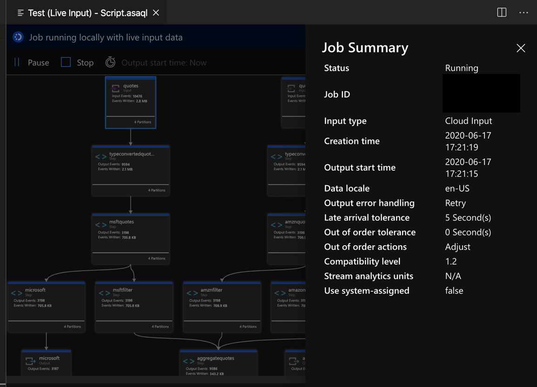Click the input icon on the quotes node
Viewport: 537px width, 387px height.
(x=115, y=88)
